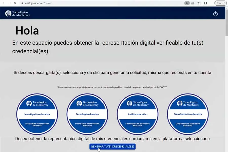This screenshot has width=228, height=152.
Task: Select the Análisis educativo credential badge
Action: point(138,114)
